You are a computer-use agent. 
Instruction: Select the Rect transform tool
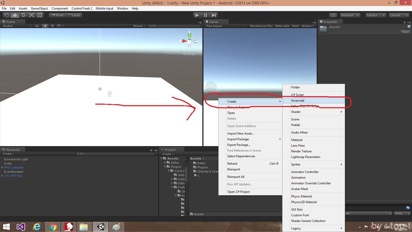[40, 15]
